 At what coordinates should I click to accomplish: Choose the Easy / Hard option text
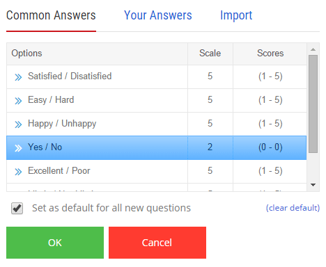tap(51, 100)
